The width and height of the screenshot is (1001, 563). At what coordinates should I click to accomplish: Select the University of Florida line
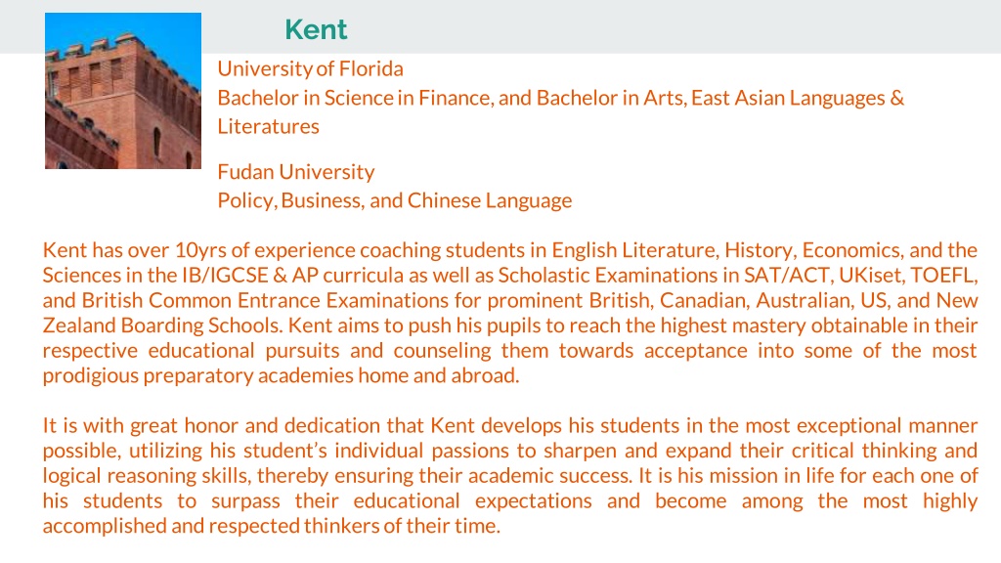310,69
